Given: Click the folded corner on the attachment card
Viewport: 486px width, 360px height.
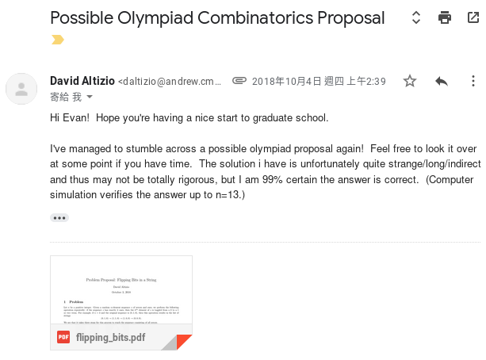Looking at the screenshot, I should [183, 342].
